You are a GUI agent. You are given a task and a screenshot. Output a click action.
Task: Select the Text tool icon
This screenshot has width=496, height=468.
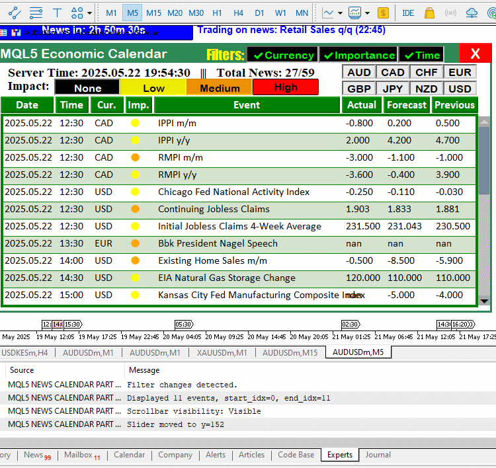point(57,13)
